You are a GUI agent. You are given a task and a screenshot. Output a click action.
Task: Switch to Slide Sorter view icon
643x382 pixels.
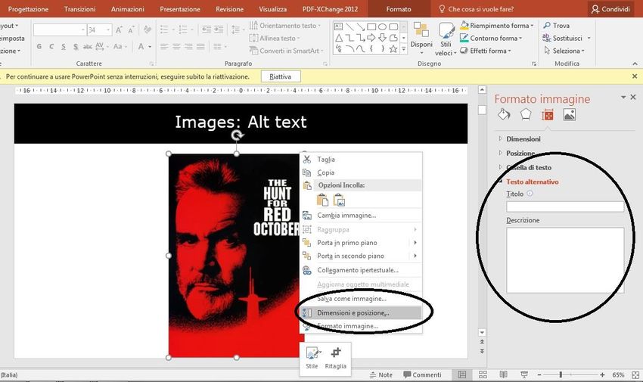pos(483,374)
